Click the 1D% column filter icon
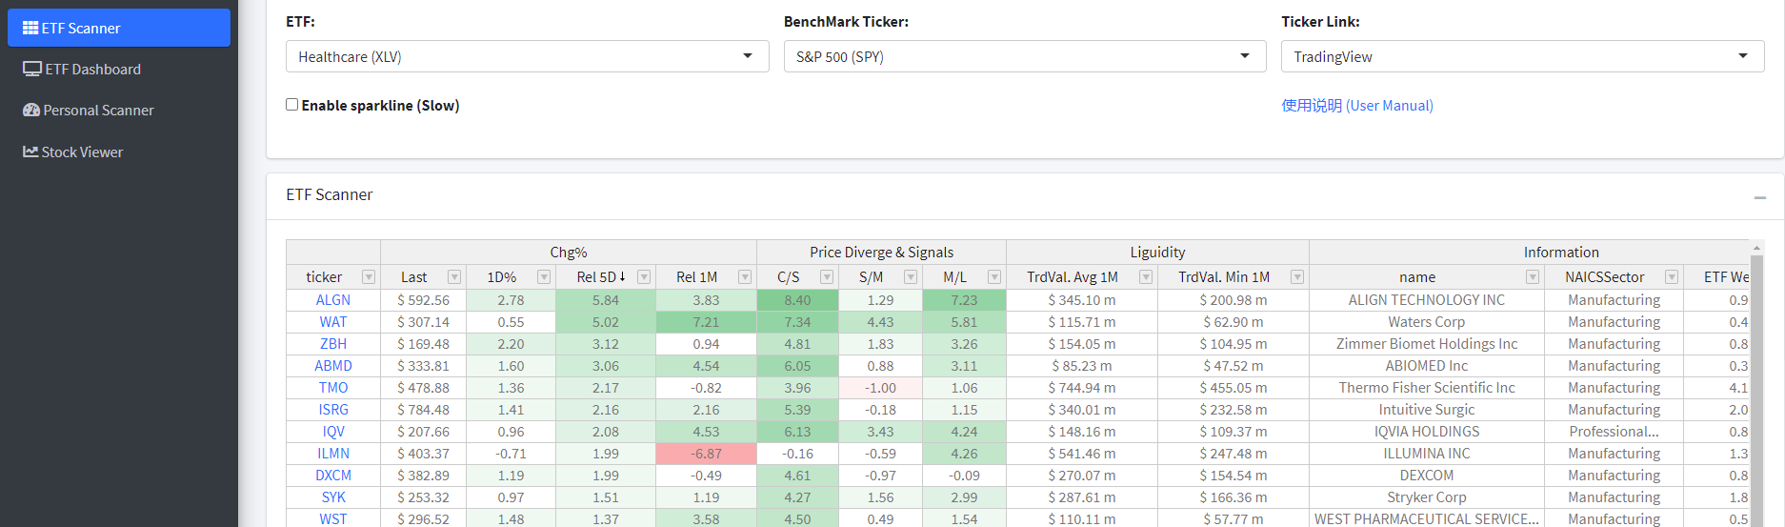1785x527 pixels. tap(544, 277)
